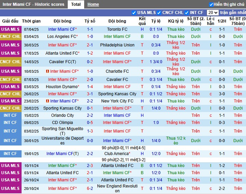Click half-time score 3-0 on 26/02/25 row
246x194 pixels.
pos(222,94)
